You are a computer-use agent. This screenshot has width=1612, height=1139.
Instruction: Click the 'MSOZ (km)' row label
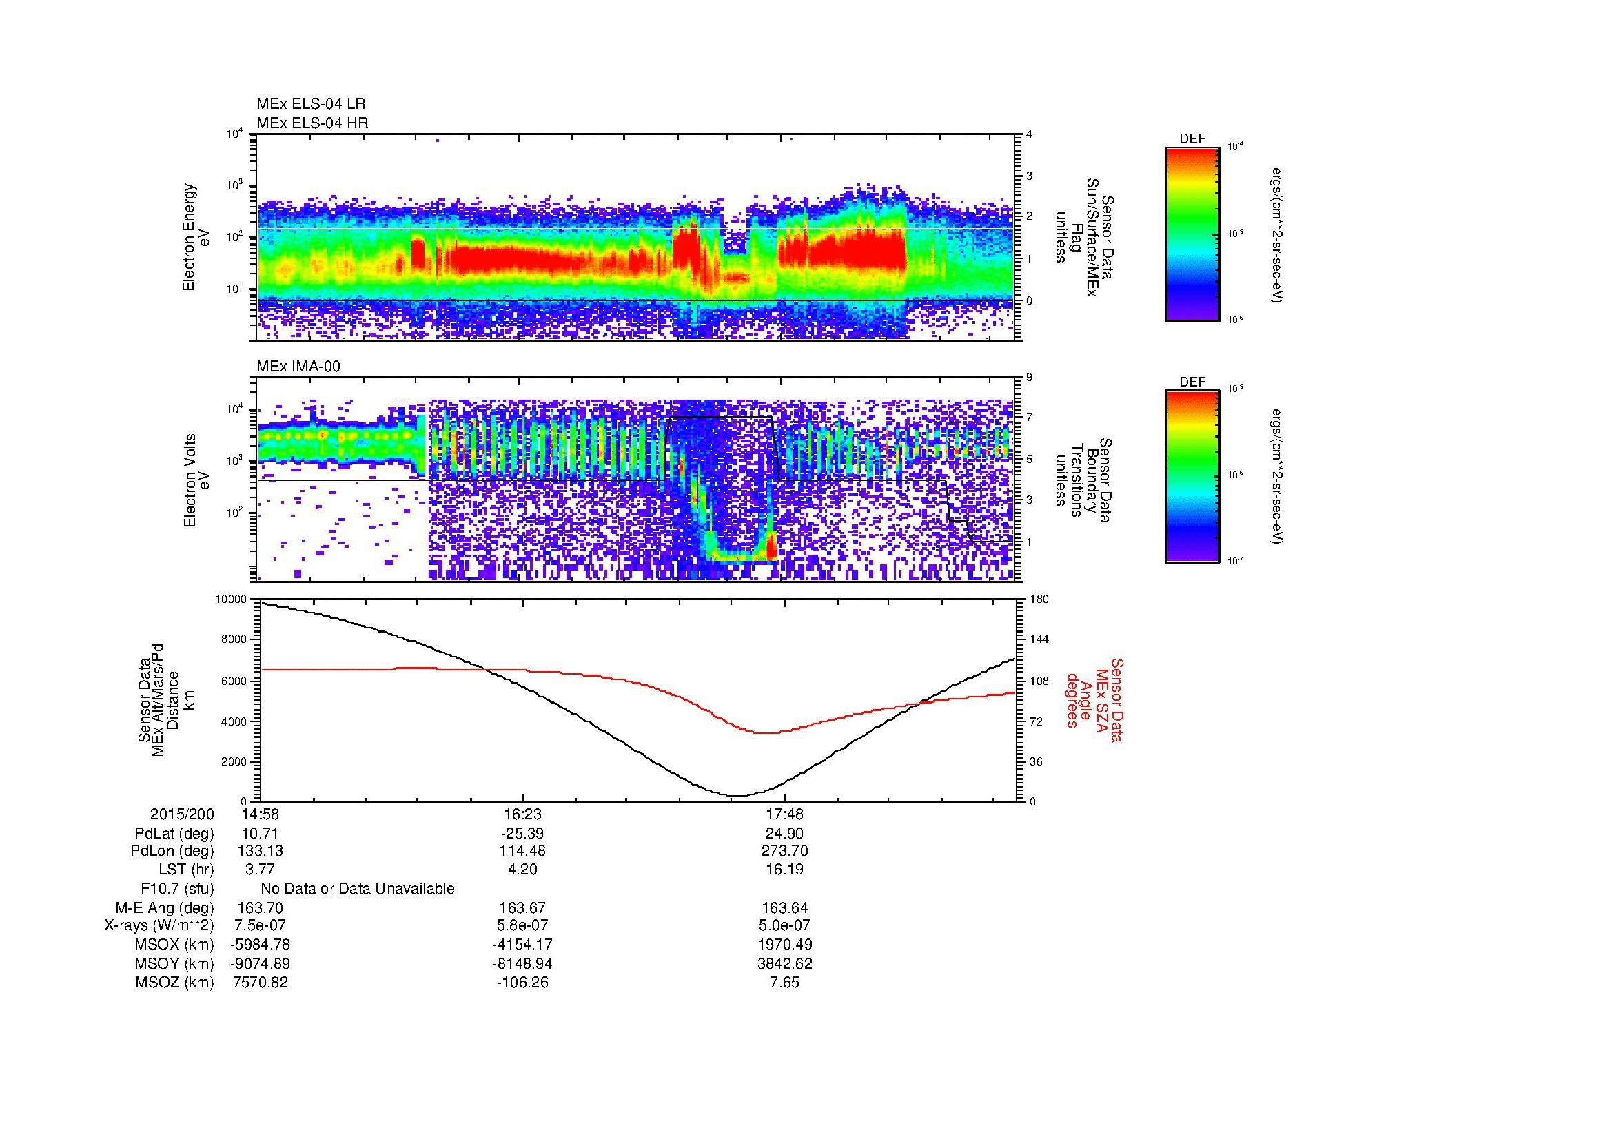click(174, 983)
